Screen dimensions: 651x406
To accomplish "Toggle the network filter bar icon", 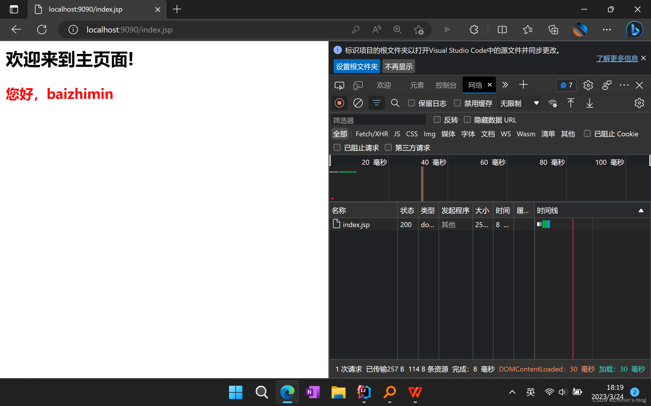I will click(x=376, y=103).
